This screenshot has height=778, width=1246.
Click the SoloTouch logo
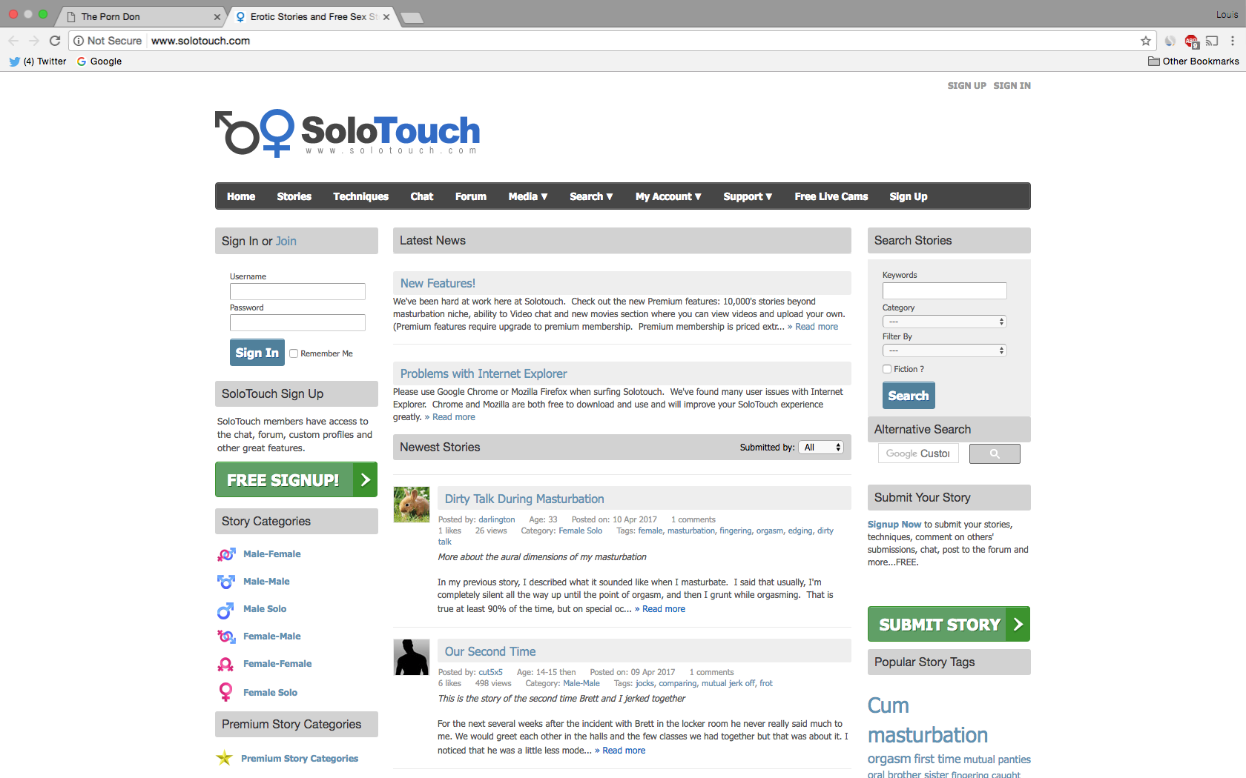(348, 133)
